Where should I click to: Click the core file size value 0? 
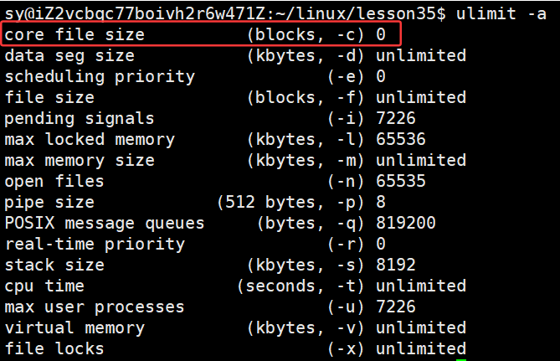tap(381, 34)
